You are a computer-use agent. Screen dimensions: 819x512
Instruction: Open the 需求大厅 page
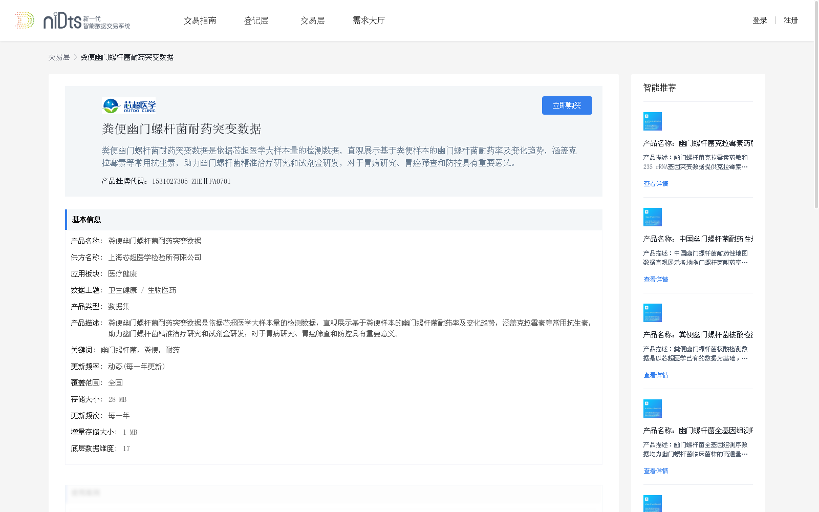pyautogui.click(x=369, y=20)
